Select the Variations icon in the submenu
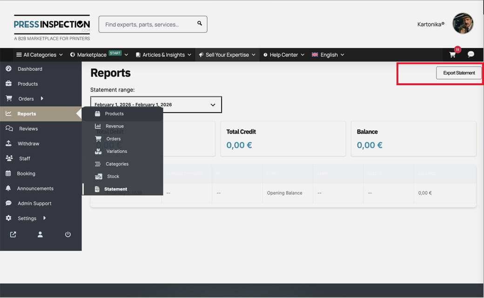 pyautogui.click(x=98, y=151)
